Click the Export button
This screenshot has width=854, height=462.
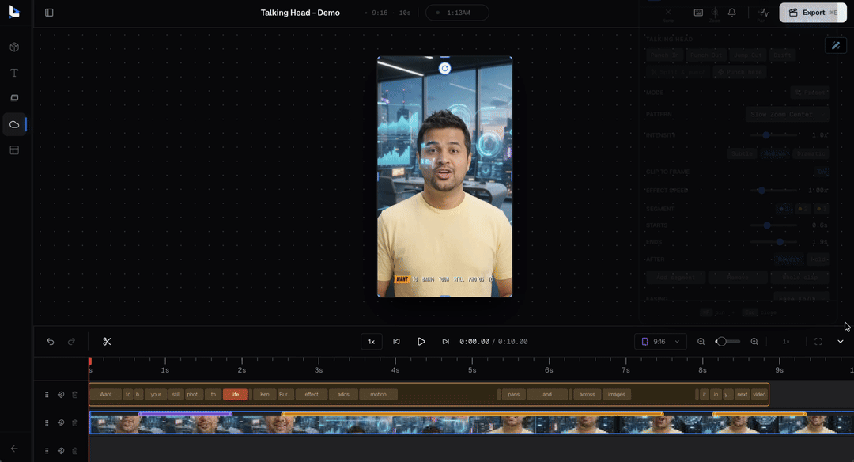click(813, 13)
